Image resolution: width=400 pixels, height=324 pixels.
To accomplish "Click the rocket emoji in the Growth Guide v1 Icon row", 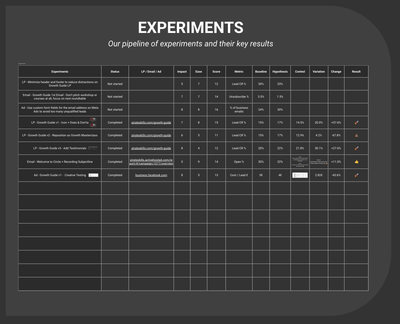I will click(357, 122).
